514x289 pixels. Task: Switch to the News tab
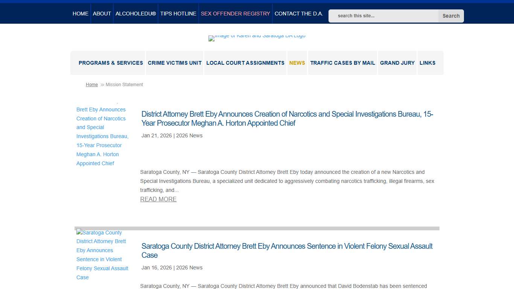coord(297,63)
